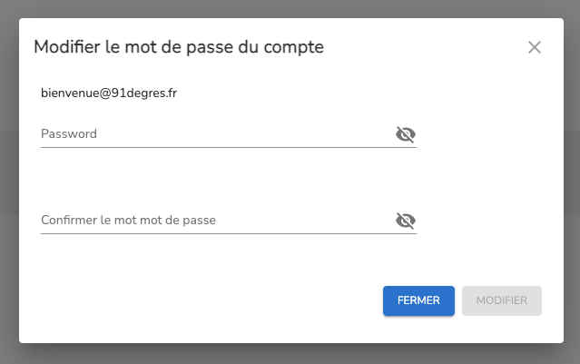Submit the new password with MODIFIER

[x=502, y=300]
